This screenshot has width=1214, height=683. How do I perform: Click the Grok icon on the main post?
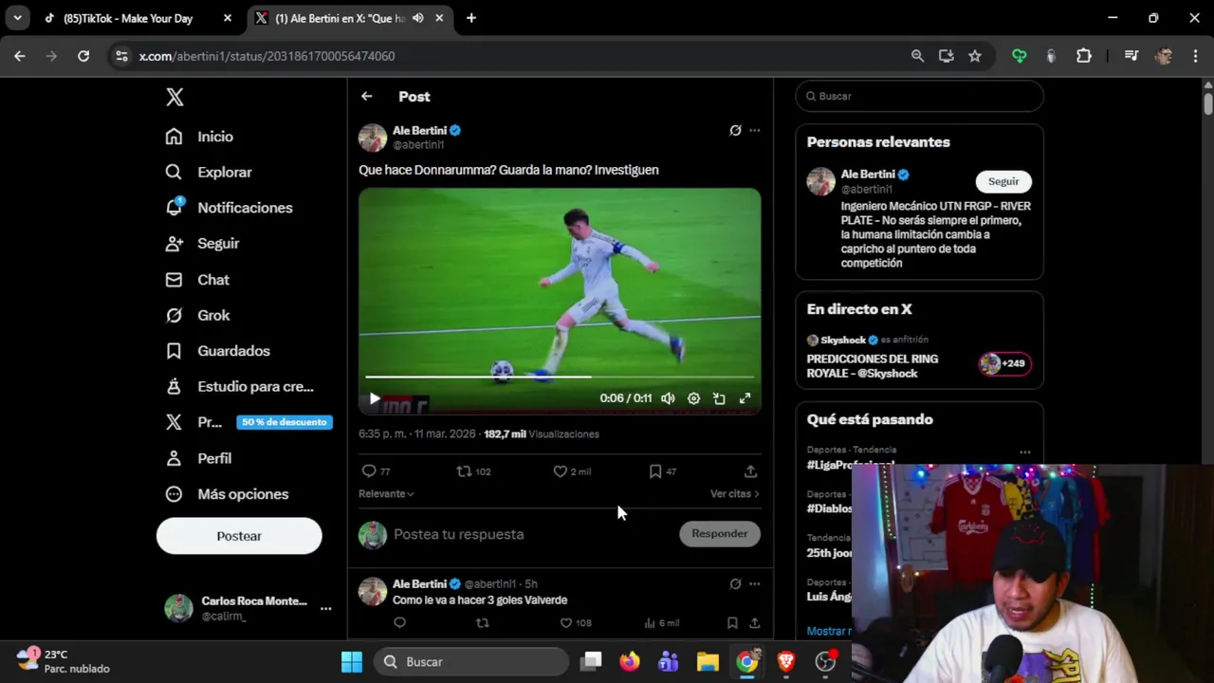click(x=735, y=131)
